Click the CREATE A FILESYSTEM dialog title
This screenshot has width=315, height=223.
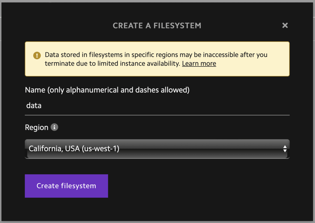pyautogui.click(x=157, y=25)
